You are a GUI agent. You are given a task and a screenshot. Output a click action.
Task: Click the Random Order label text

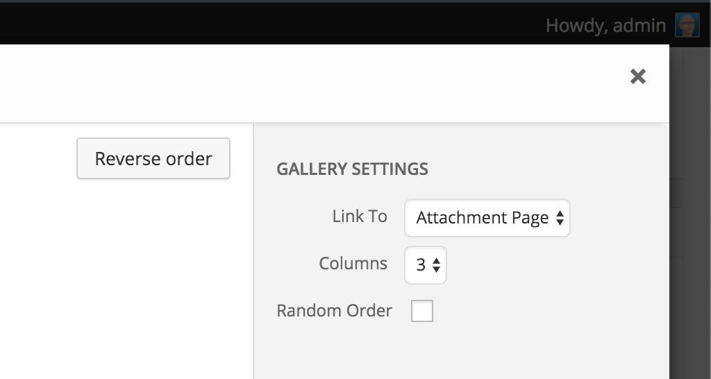coord(334,310)
